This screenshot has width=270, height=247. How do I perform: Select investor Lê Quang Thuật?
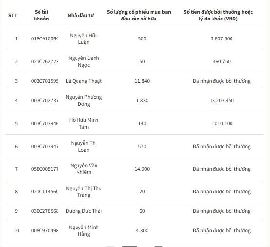[84, 81]
